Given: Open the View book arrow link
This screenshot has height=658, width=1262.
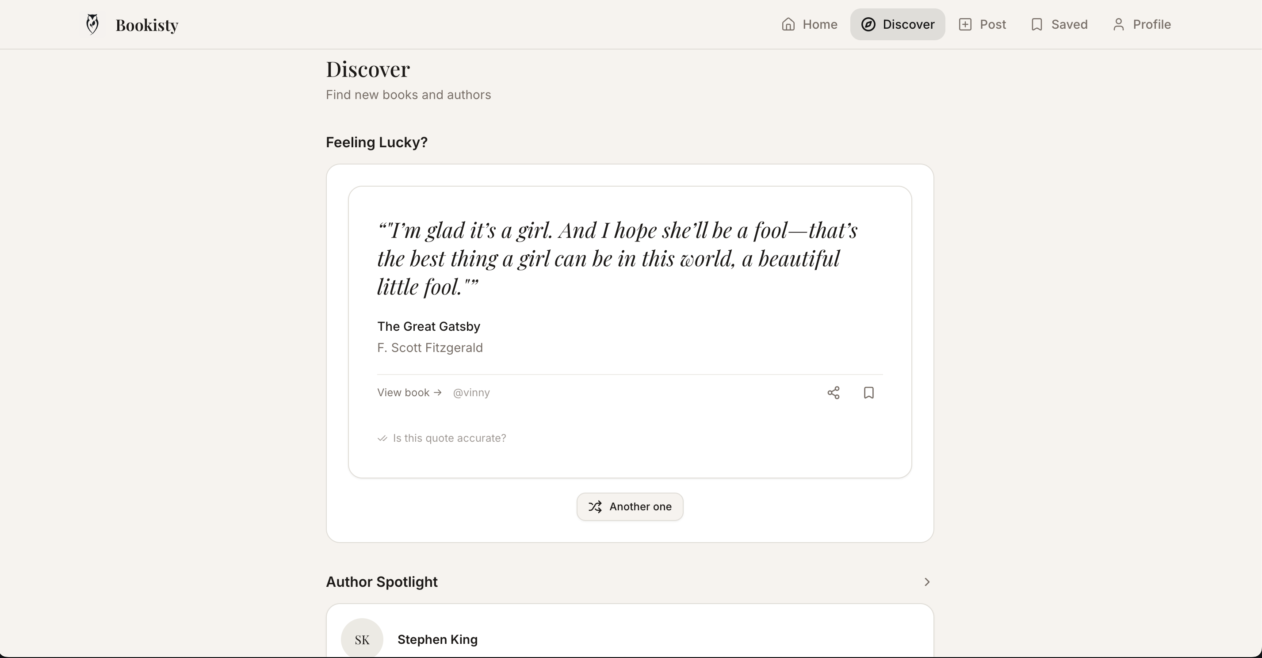Looking at the screenshot, I should [x=409, y=392].
